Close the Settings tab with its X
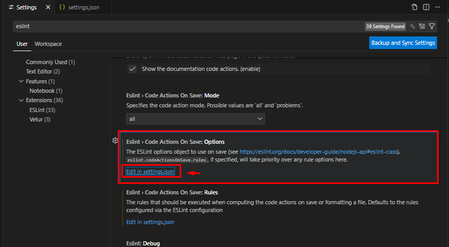This screenshot has width=449, height=247. (48, 8)
